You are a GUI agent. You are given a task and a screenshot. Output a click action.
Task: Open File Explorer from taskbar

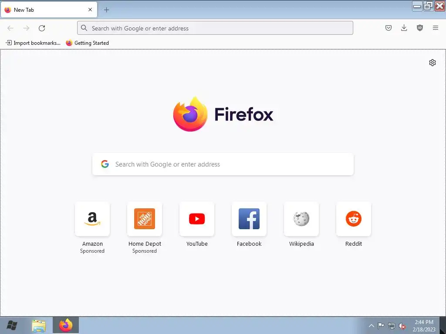pyautogui.click(x=39, y=325)
